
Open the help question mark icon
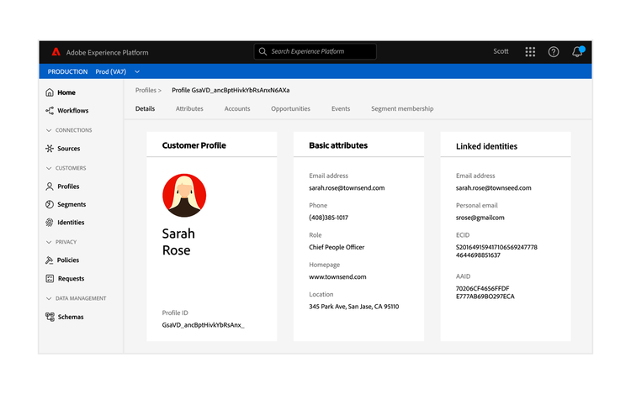[x=554, y=51]
